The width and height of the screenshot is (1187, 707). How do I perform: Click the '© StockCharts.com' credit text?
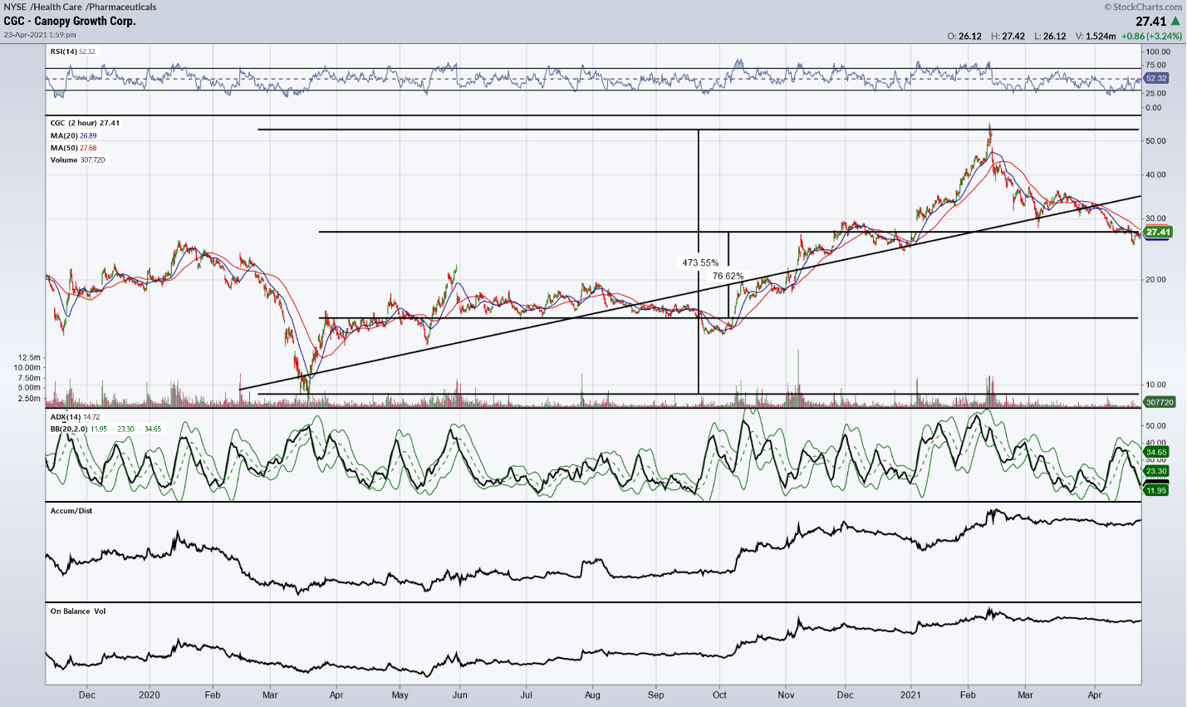click(x=1143, y=7)
